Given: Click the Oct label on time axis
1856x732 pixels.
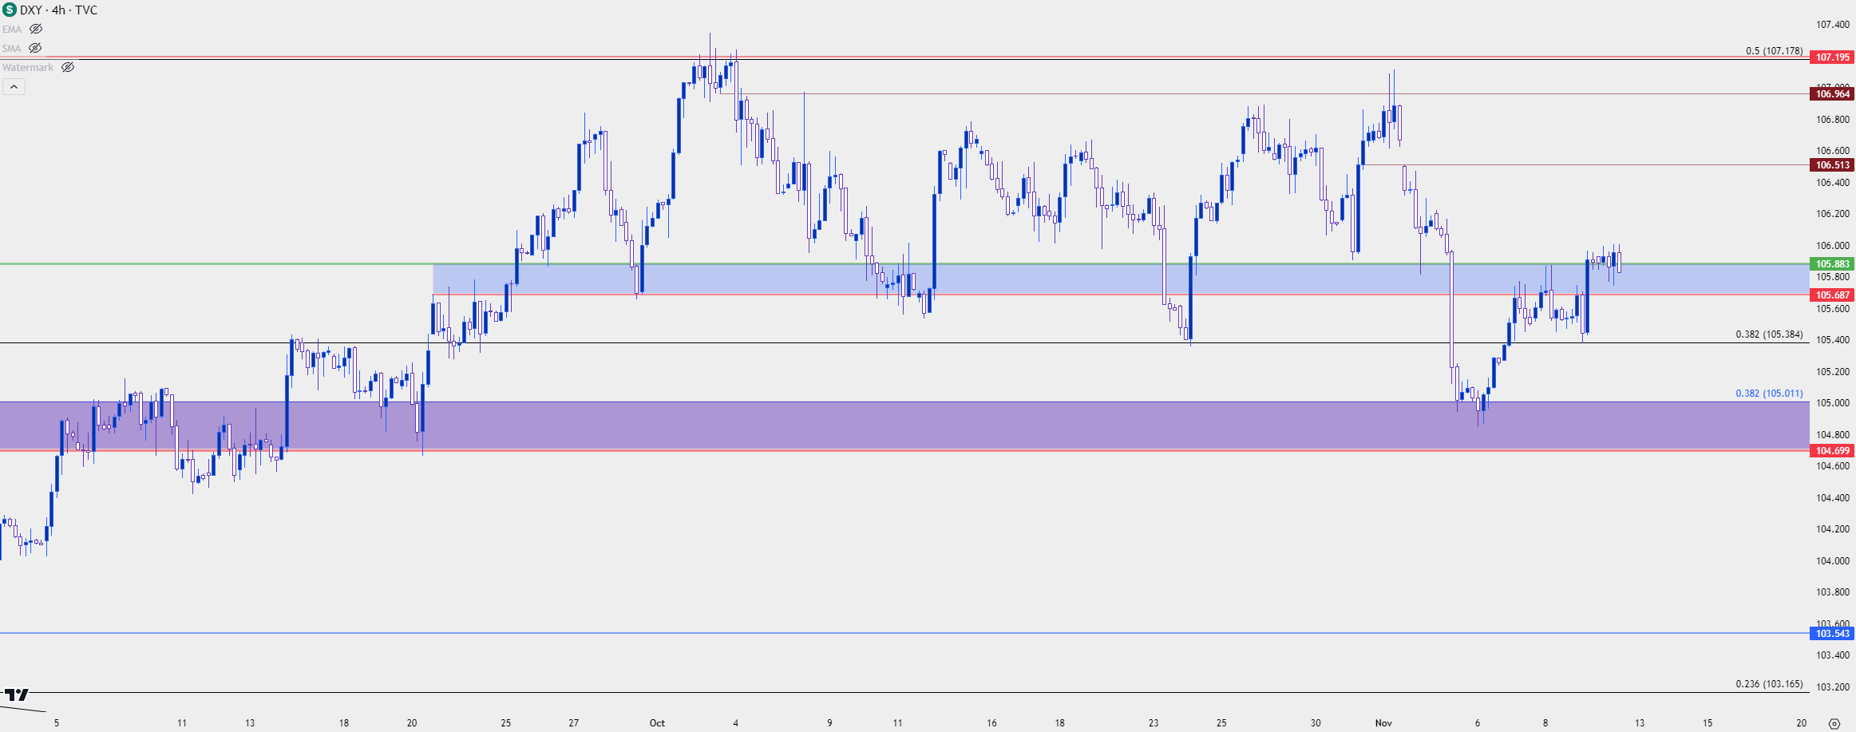Looking at the screenshot, I should pos(657,723).
